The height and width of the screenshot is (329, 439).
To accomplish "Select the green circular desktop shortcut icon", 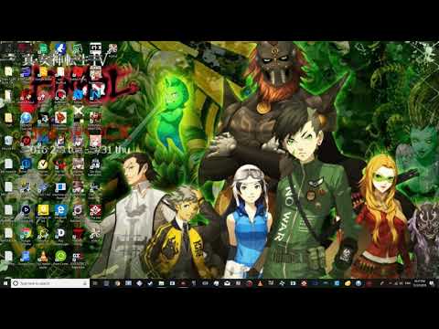I will [60, 257].
